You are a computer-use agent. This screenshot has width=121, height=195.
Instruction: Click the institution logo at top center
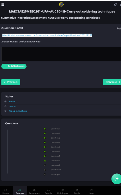[61, 5]
